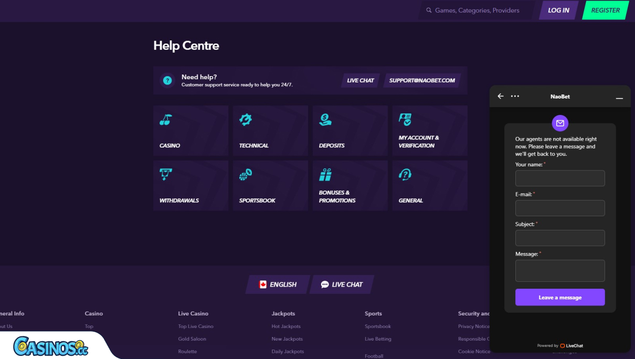Click the REGISTER button
This screenshot has height=359, width=635.
point(606,10)
